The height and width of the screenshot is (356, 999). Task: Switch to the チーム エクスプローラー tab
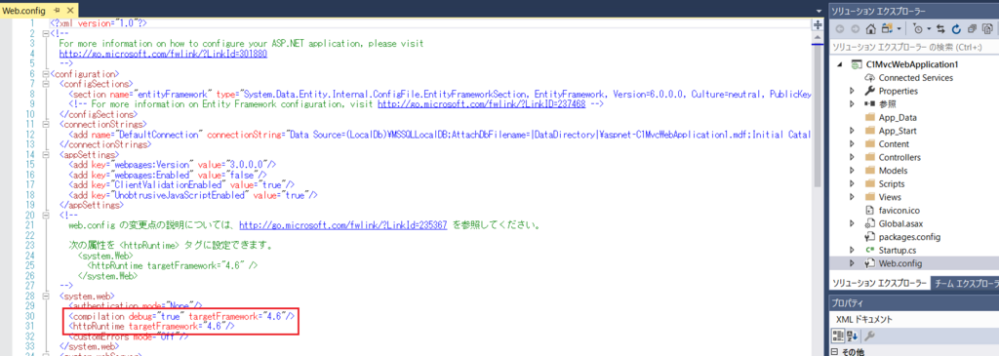pos(965,284)
